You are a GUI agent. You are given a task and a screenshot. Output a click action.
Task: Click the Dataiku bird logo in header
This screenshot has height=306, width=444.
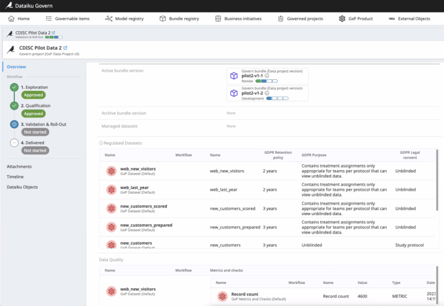[x=9, y=5]
